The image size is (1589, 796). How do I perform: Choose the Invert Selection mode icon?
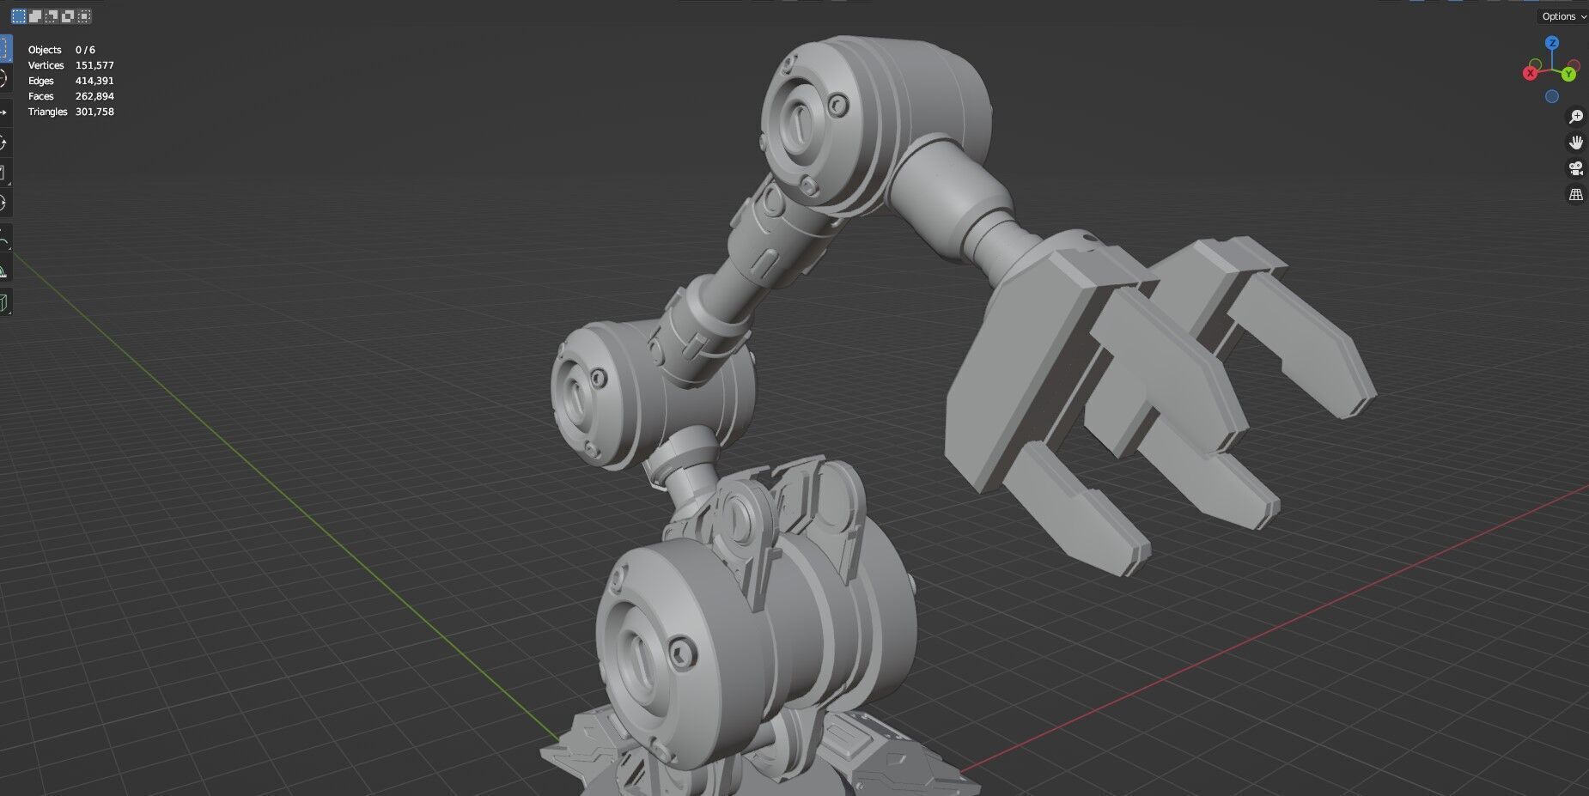pos(68,16)
